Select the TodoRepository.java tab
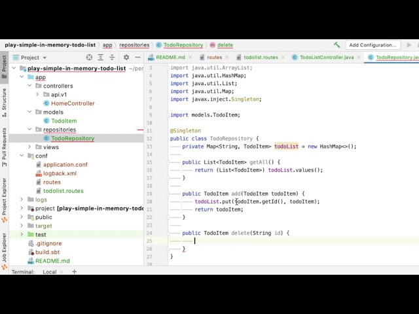 pyautogui.click(x=393, y=58)
